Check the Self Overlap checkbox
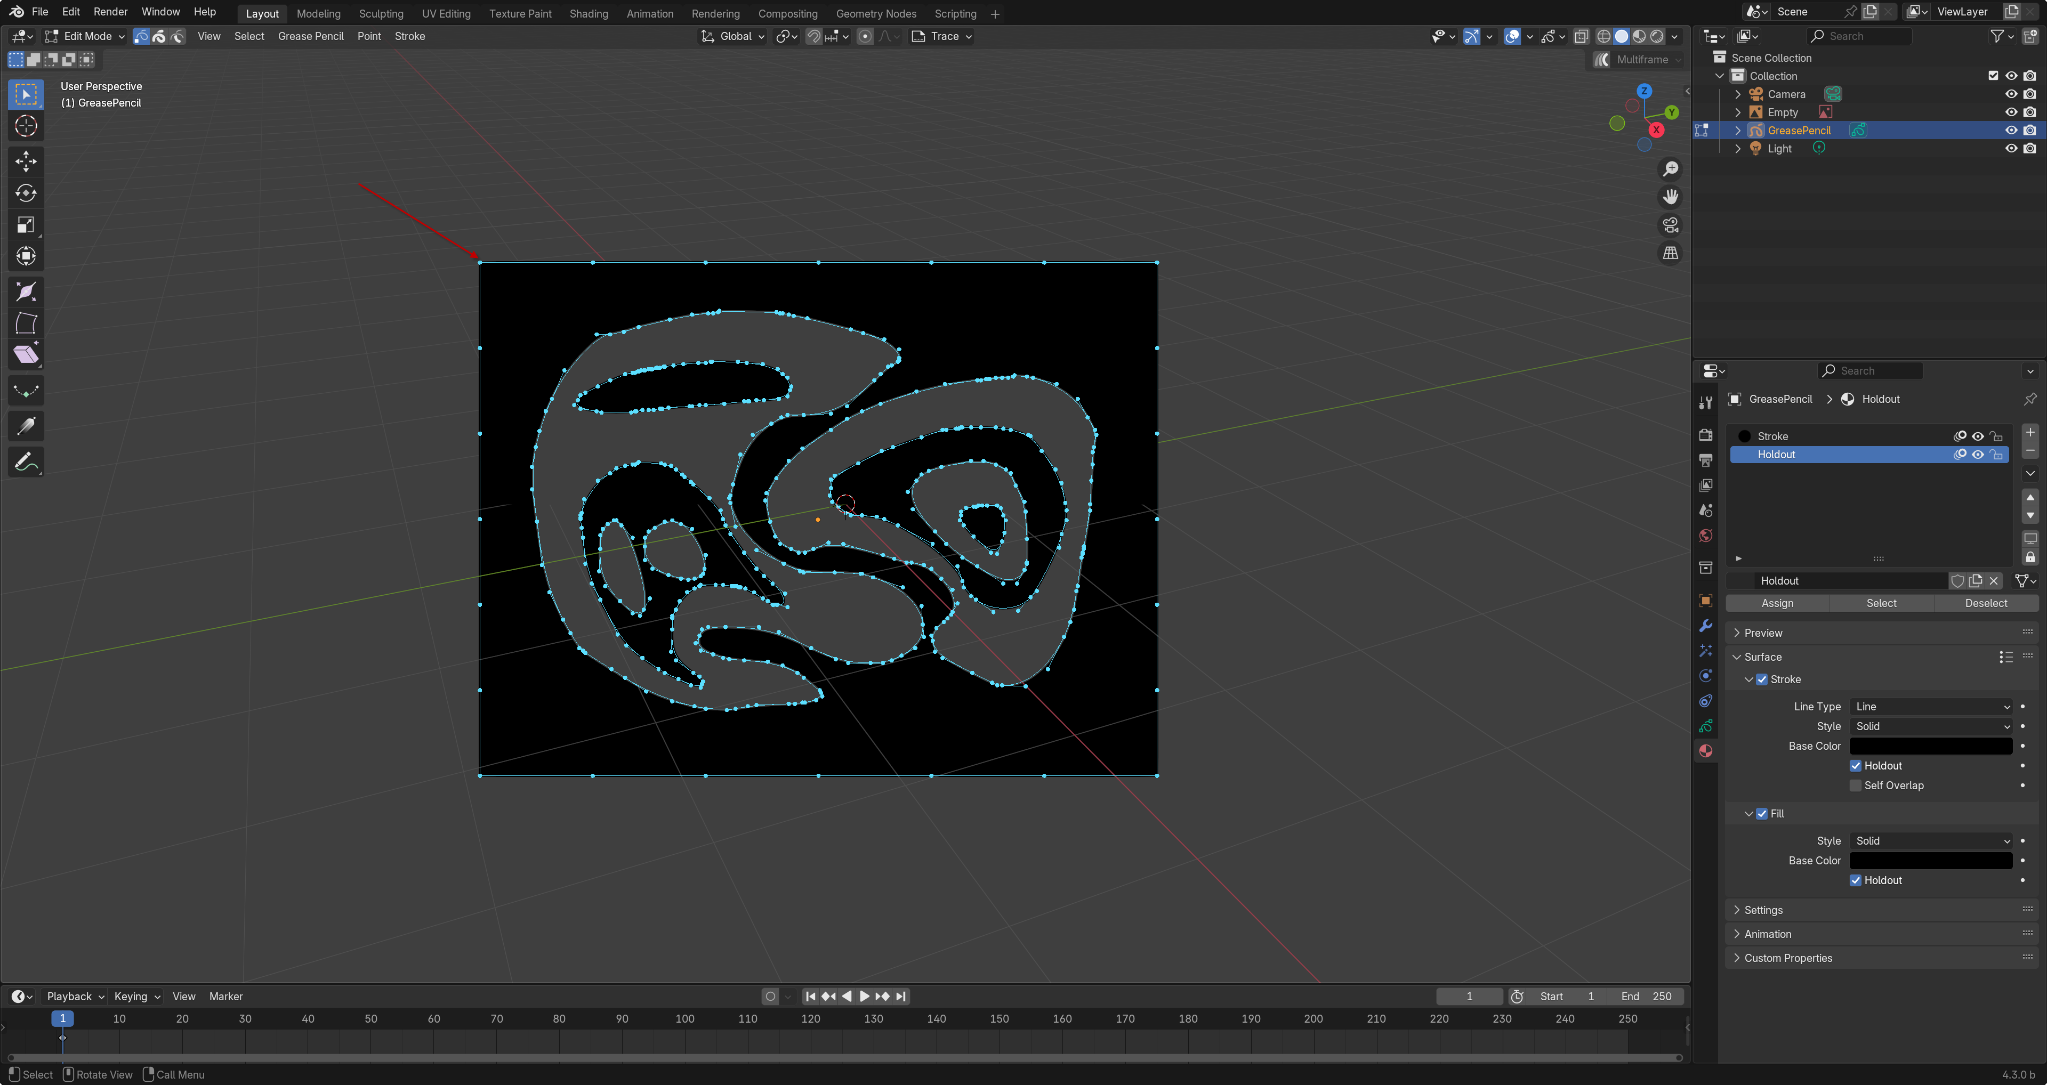Viewport: 2047px width, 1085px height. click(x=1856, y=786)
